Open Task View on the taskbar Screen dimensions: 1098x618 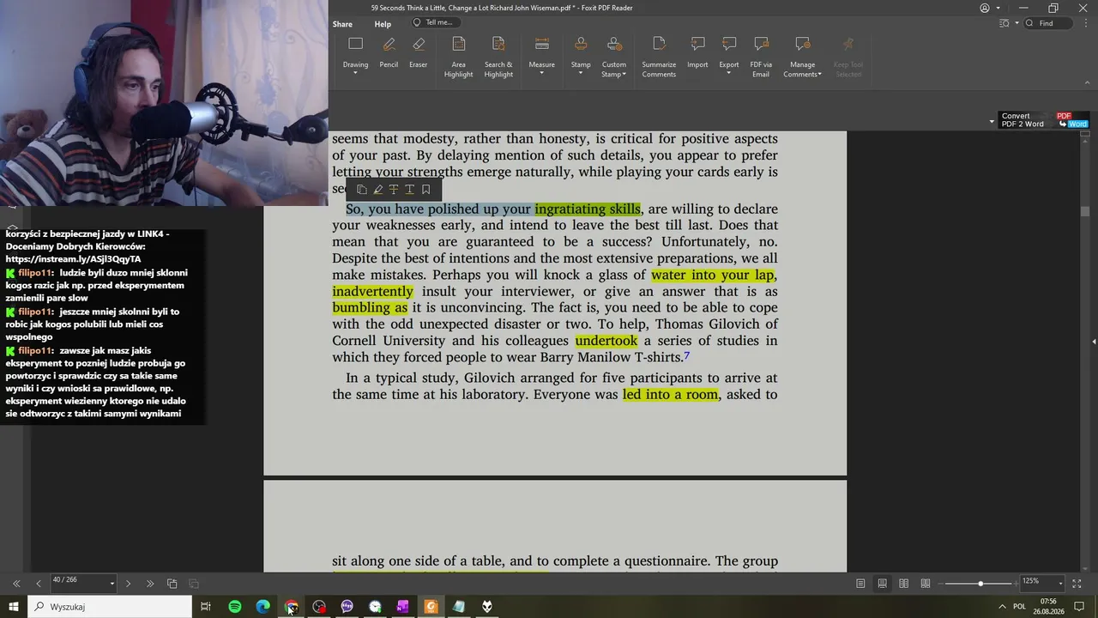pos(206,607)
